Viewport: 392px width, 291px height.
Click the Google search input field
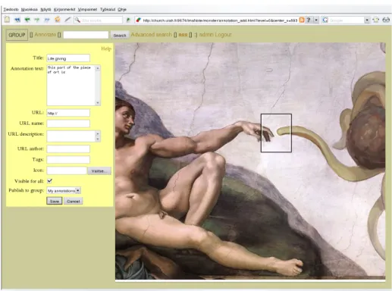click(347, 20)
